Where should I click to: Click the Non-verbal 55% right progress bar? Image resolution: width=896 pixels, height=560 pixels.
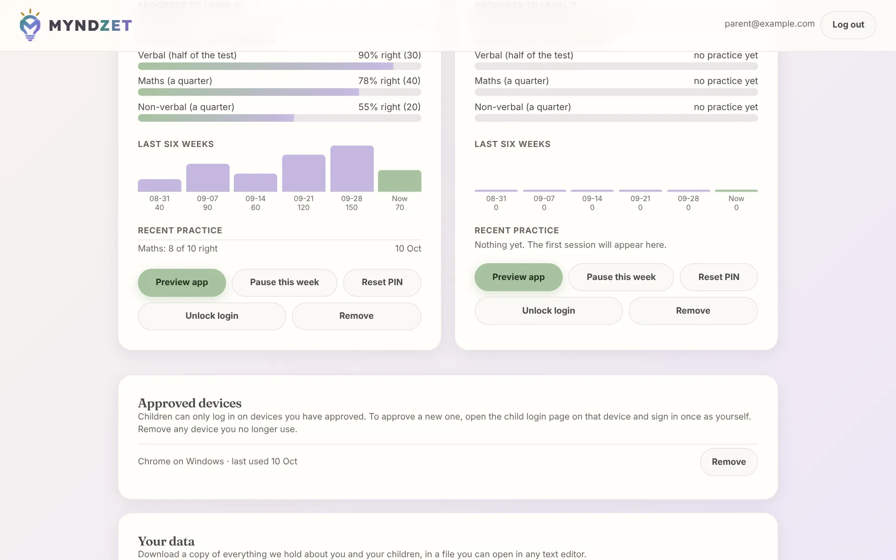280,118
